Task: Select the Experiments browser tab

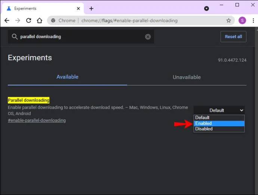Action: 43,9
